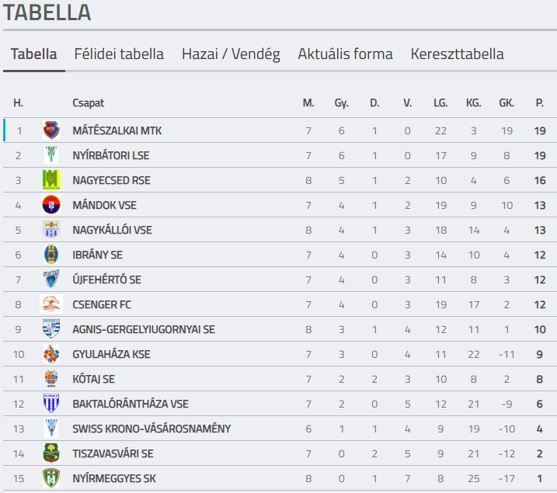Open the Hazai / Vendég tab

231,54
